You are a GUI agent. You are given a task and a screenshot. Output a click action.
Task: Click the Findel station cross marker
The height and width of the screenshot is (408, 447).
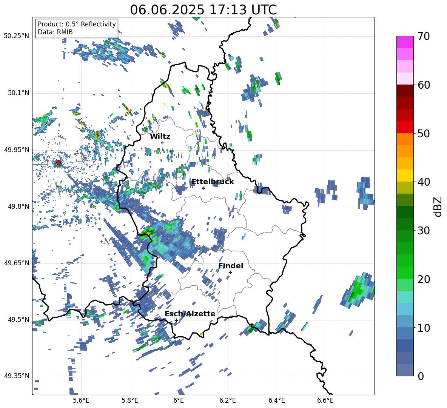pyautogui.click(x=230, y=272)
